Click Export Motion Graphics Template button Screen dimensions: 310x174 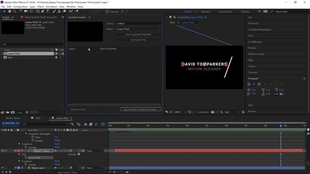click(x=140, y=109)
